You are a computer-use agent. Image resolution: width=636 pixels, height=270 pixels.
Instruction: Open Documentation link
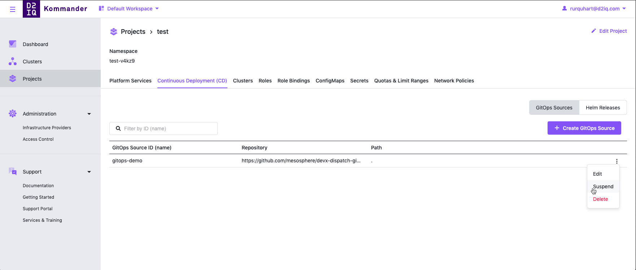[x=38, y=186]
